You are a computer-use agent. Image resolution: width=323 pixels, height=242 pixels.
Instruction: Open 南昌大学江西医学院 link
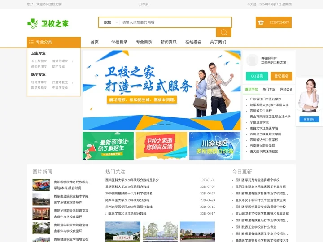(x=264, y=128)
